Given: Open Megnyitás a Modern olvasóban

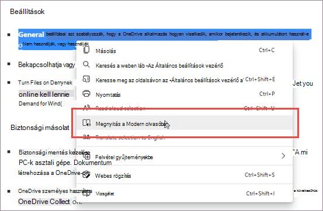Looking at the screenshot, I should [185, 123].
